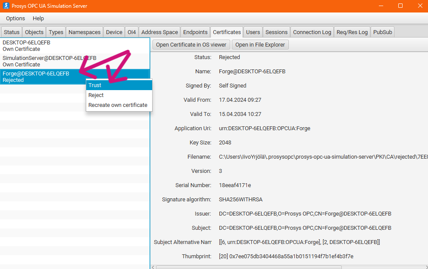Click the Application Uri value urn:DESKTOP-6ELQEFB:OPCUA:Forge
This screenshot has height=269, width=428.
265,128
